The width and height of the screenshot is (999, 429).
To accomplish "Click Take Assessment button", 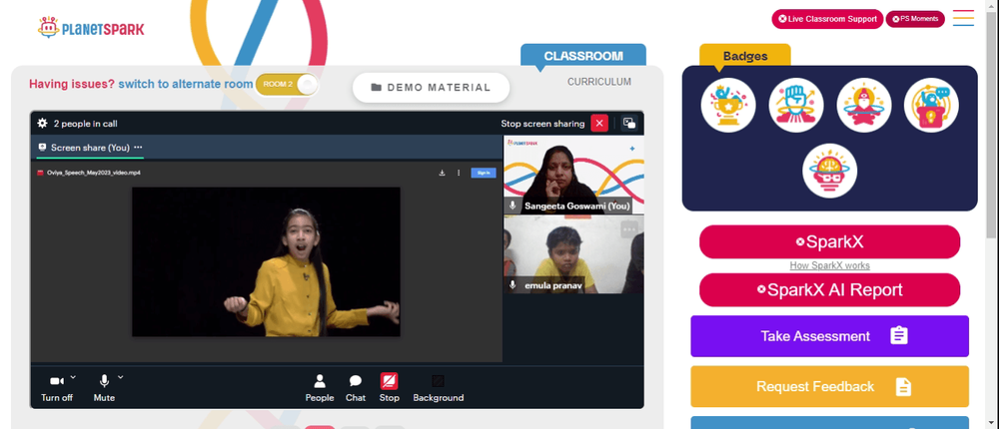I will pos(829,336).
